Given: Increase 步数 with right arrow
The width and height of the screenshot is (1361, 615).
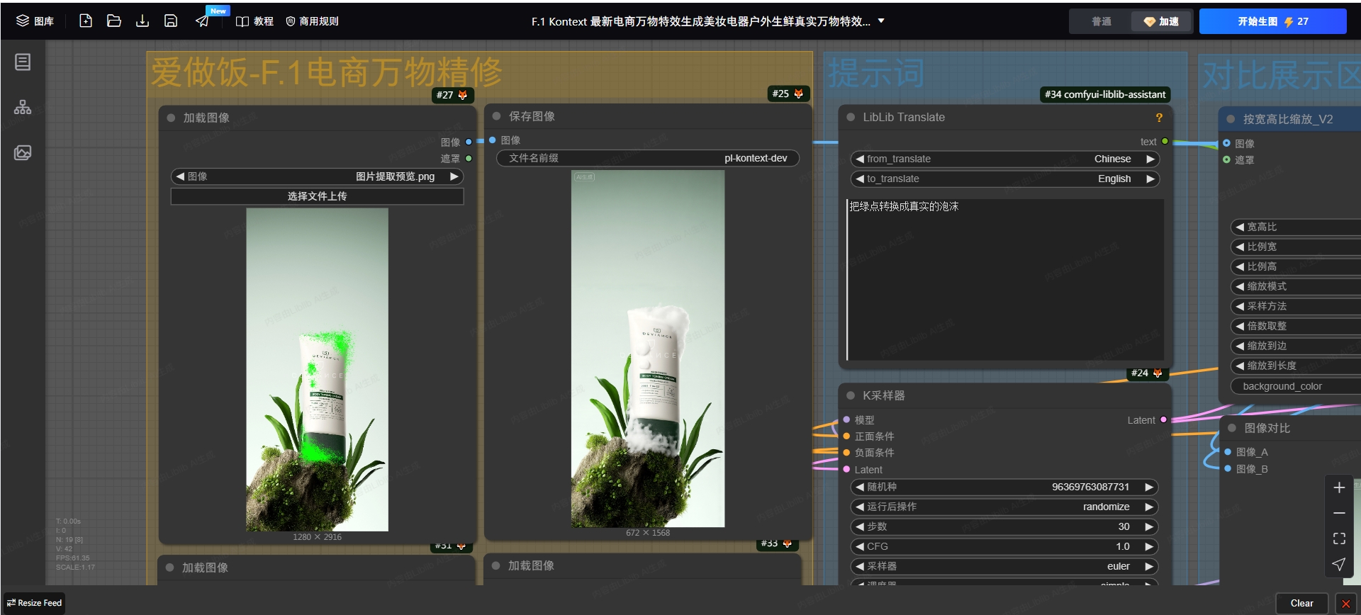Looking at the screenshot, I should pos(1149,526).
